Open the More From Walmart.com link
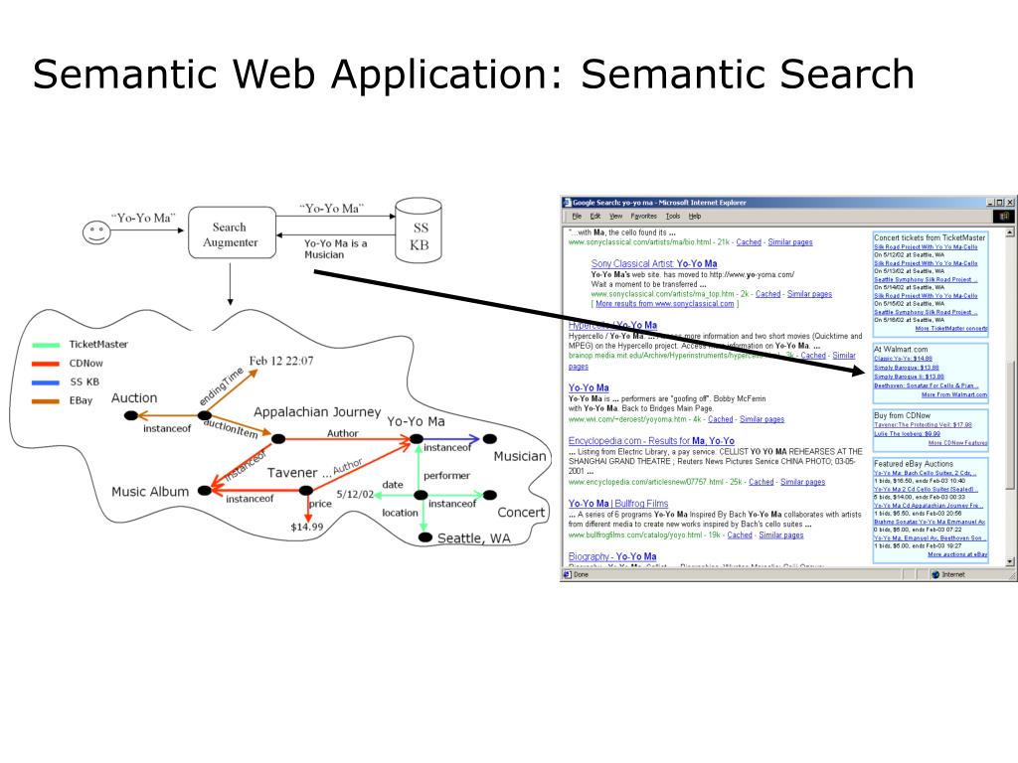This screenshot has height=763, width=1018. tap(954, 395)
